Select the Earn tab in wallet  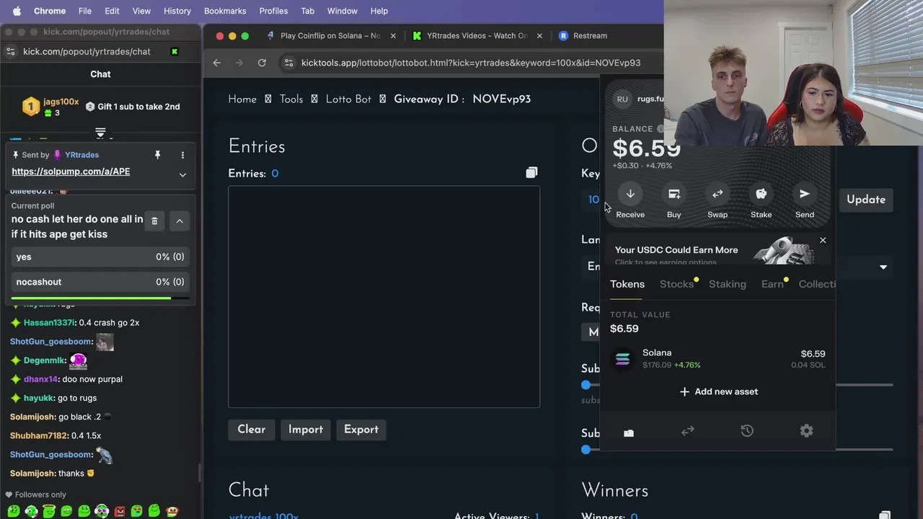[x=772, y=284]
